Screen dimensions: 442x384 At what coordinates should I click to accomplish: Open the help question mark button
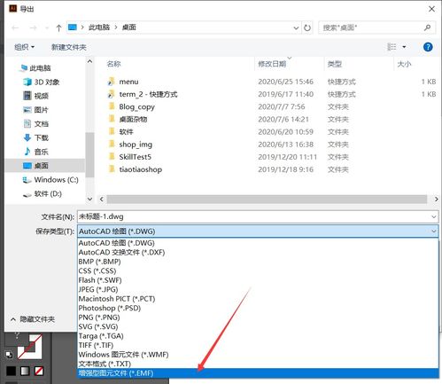428,47
